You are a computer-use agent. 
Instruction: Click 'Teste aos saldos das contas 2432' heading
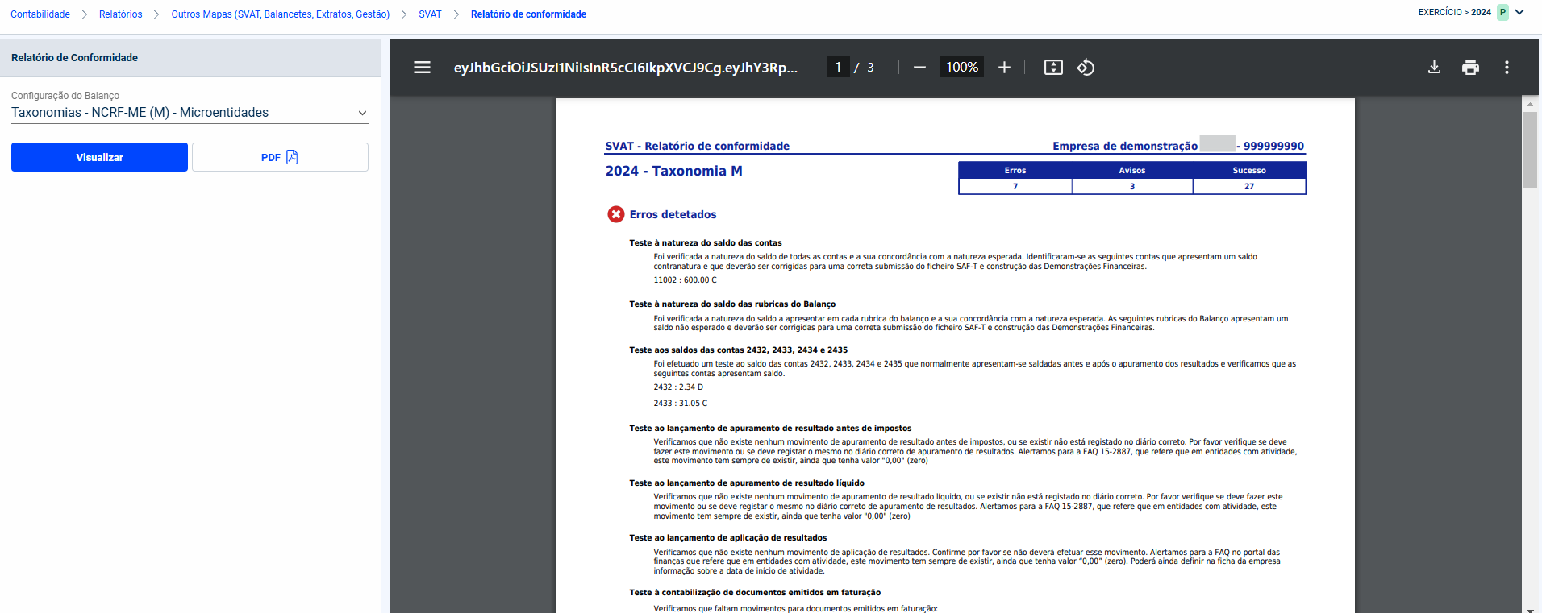[x=739, y=350]
